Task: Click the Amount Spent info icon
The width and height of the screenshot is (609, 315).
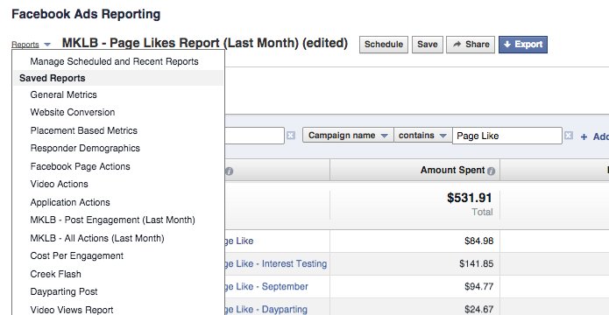Action: pyautogui.click(x=491, y=171)
